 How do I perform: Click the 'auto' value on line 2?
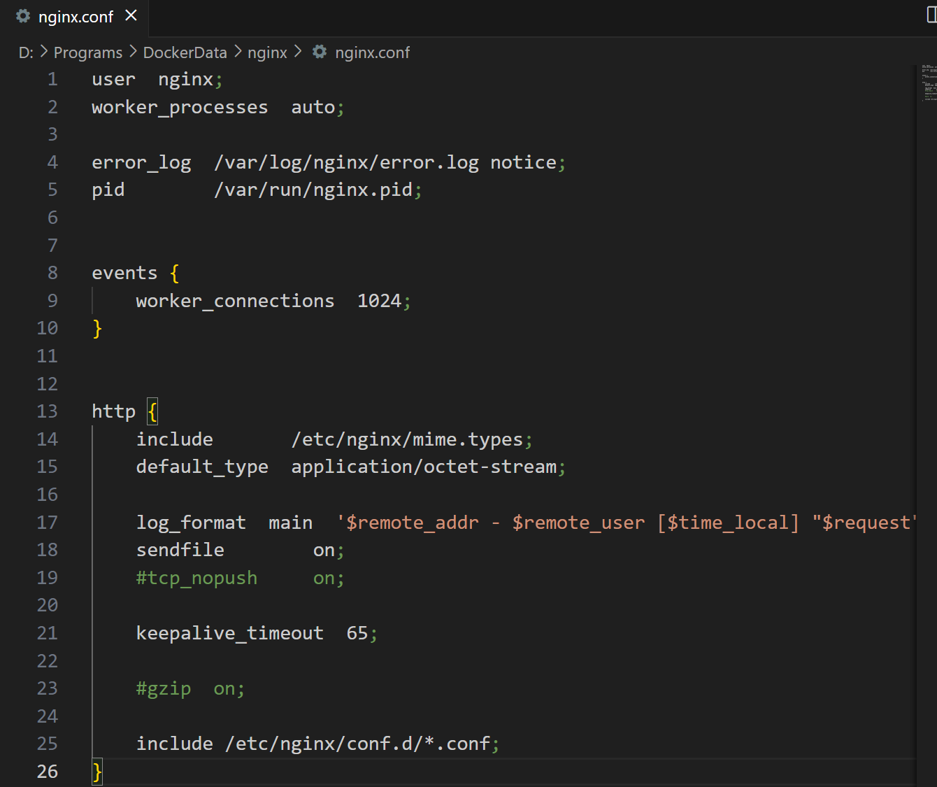coord(313,108)
